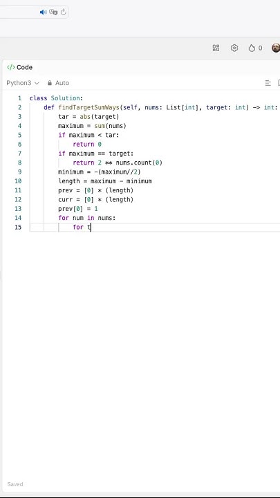
Task: Click '-> int:' return annotation
Action: point(265,107)
